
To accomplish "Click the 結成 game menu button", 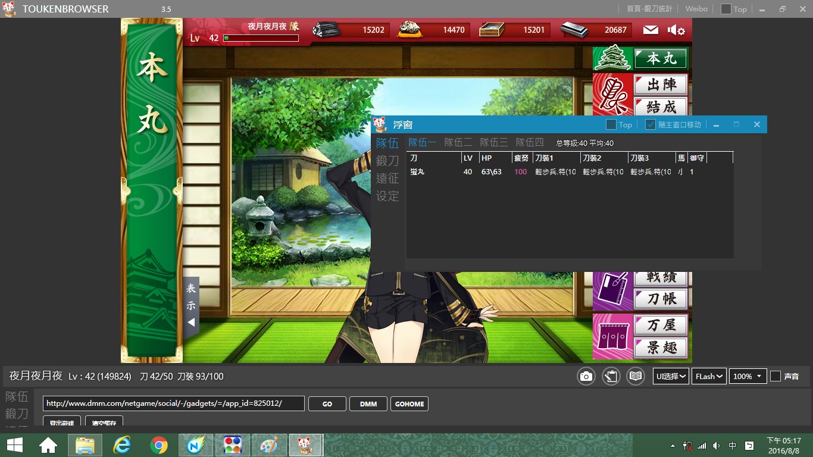I will click(x=661, y=107).
